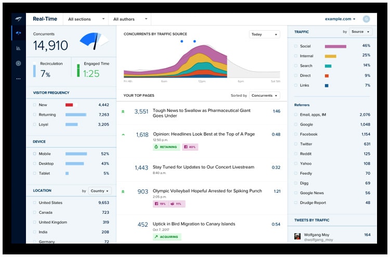The image size is (390, 257).
Task: Click the Concurrents value 14,910
Action: (50, 46)
